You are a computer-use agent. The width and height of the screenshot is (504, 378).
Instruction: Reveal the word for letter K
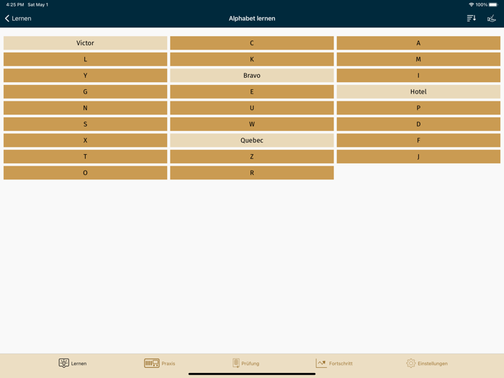[x=252, y=59]
